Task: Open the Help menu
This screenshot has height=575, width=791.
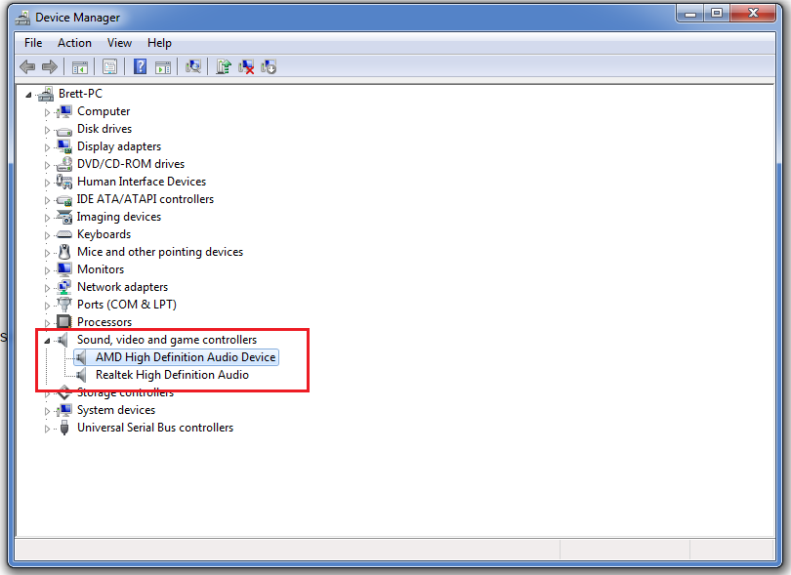Action: pos(159,43)
